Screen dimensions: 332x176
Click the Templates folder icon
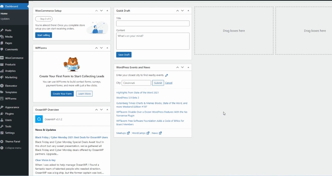[x=2, y=92]
